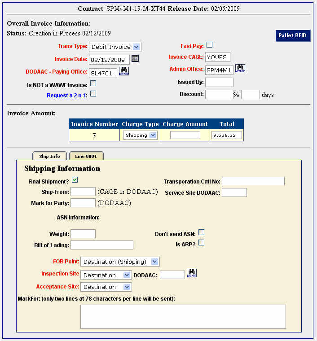Toggle the Is ARP checkbox
The width and height of the screenshot is (317, 341).
pyautogui.click(x=202, y=243)
